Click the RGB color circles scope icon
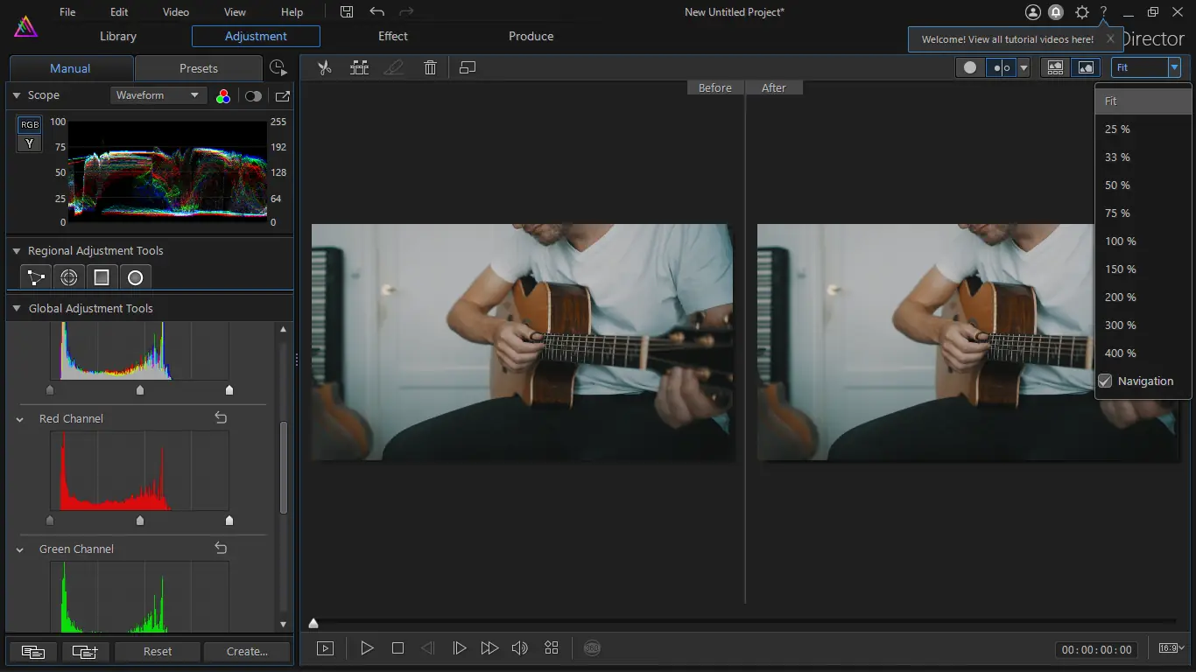Viewport: 1196px width, 672px height. [223, 96]
